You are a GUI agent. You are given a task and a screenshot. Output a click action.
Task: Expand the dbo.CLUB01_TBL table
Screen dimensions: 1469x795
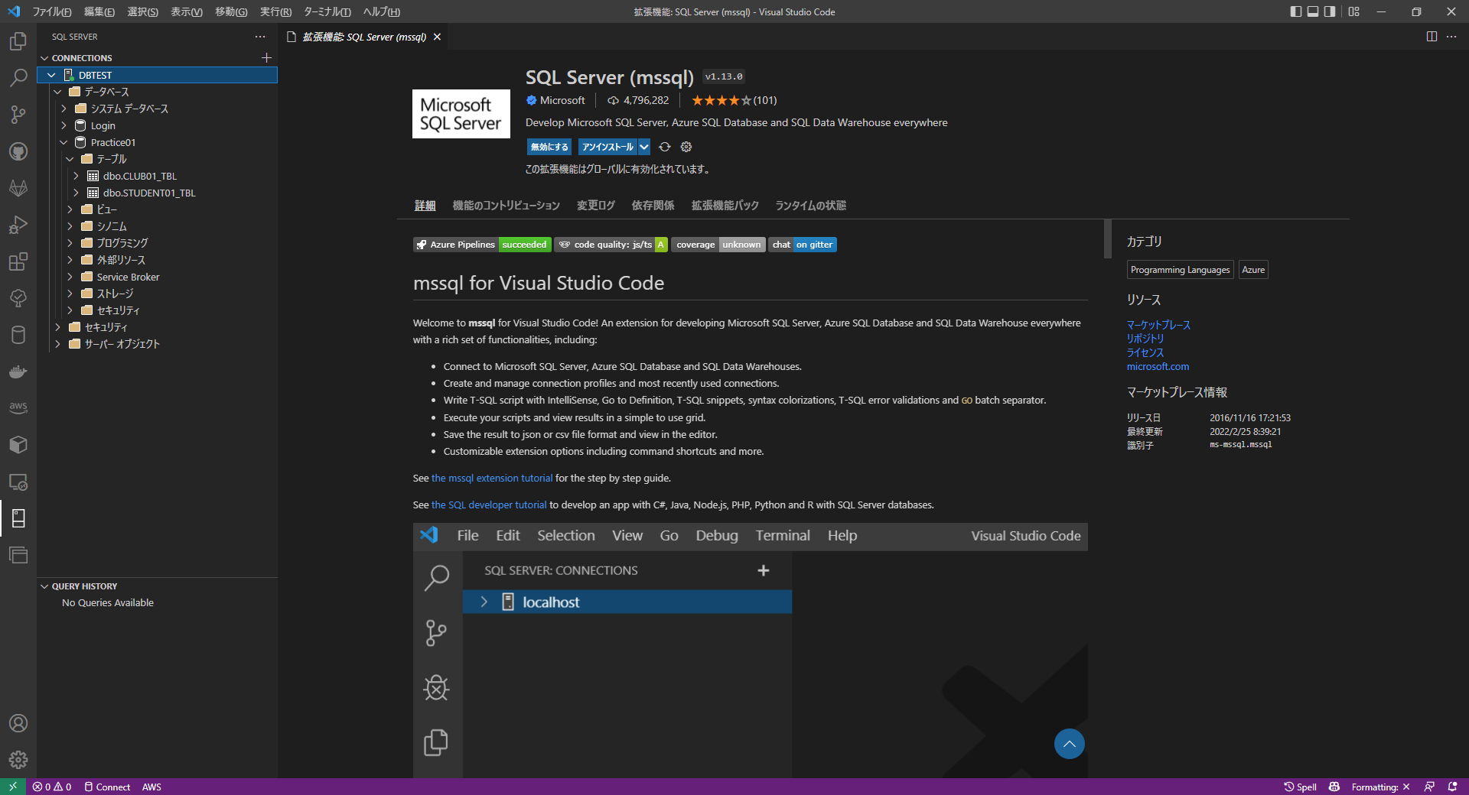[77, 176]
